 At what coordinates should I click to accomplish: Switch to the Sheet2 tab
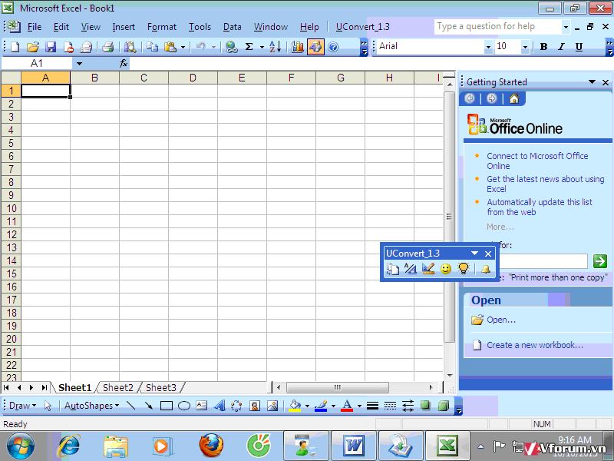click(x=118, y=388)
